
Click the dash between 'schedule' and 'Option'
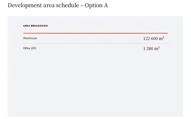pyautogui.click(x=82, y=6)
